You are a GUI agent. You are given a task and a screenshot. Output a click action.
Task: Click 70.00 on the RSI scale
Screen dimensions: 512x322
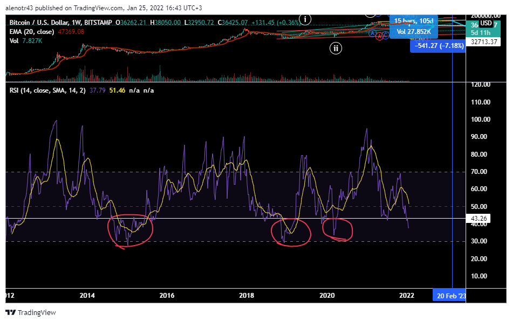click(479, 172)
